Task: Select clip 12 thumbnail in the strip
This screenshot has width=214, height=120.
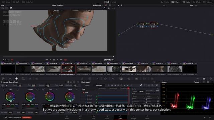Action: (175, 69)
